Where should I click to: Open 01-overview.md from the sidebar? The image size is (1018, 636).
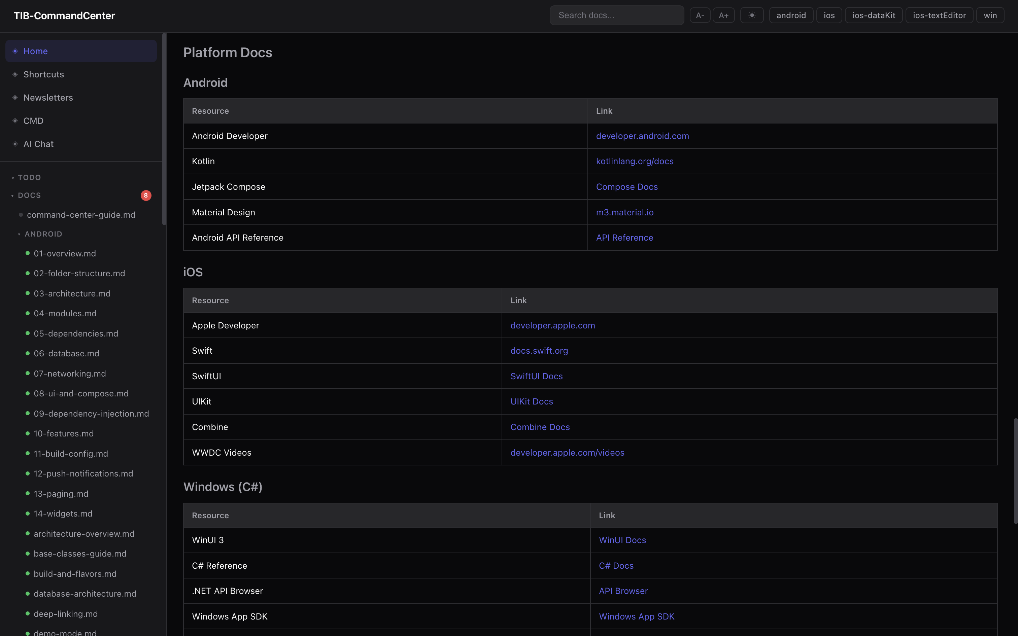point(64,253)
